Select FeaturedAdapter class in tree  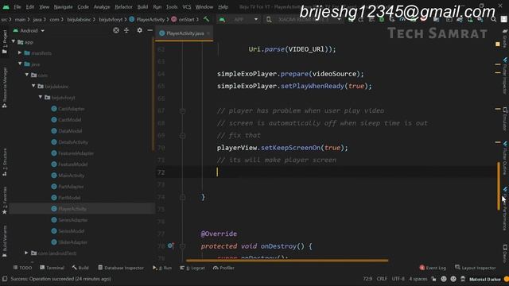click(x=72, y=153)
